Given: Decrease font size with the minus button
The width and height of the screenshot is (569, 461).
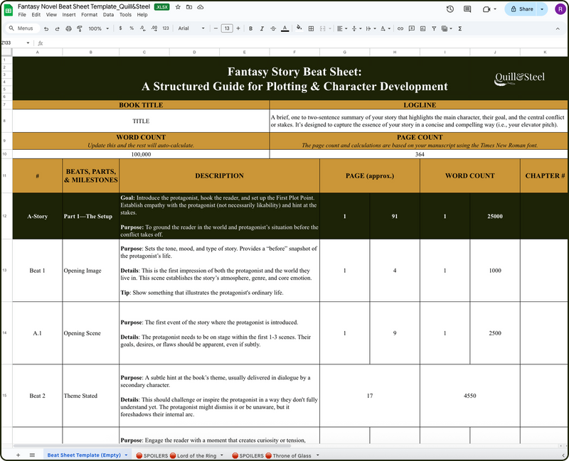Looking at the screenshot, I should (x=216, y=28).
